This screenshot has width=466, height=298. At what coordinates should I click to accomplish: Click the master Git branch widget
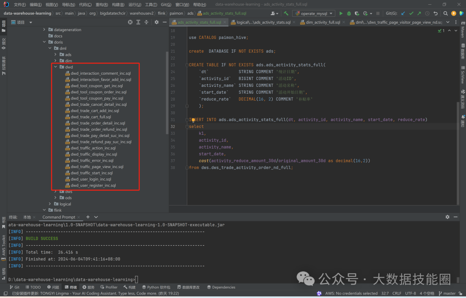[446, 293]
